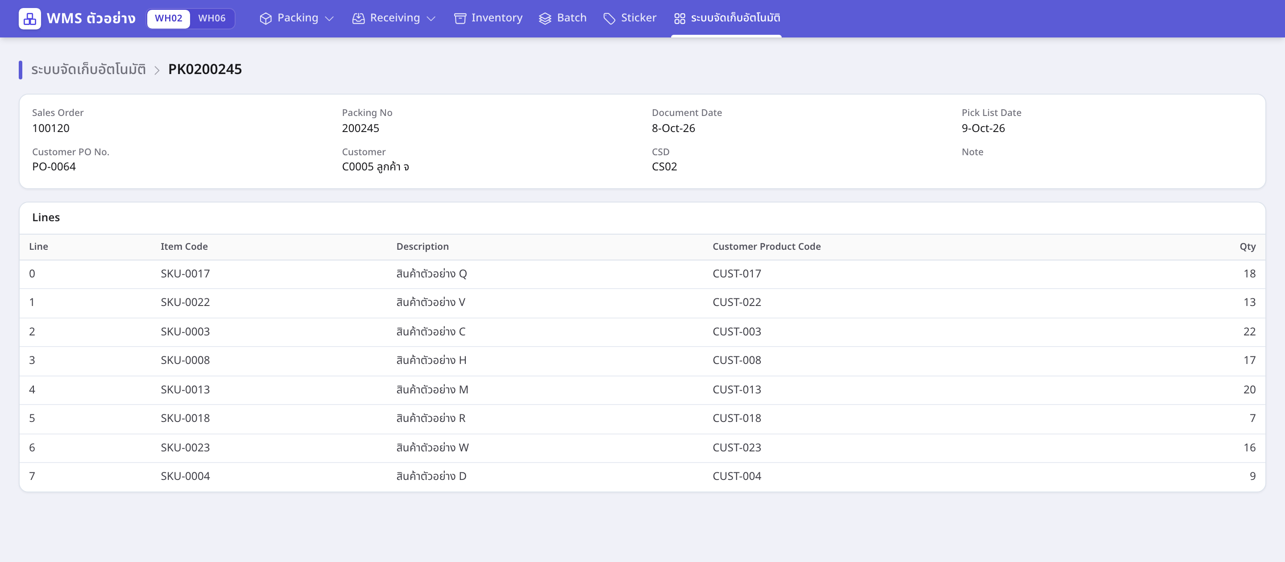Select the SKU-0023 item code

click(x=185, y=447)
